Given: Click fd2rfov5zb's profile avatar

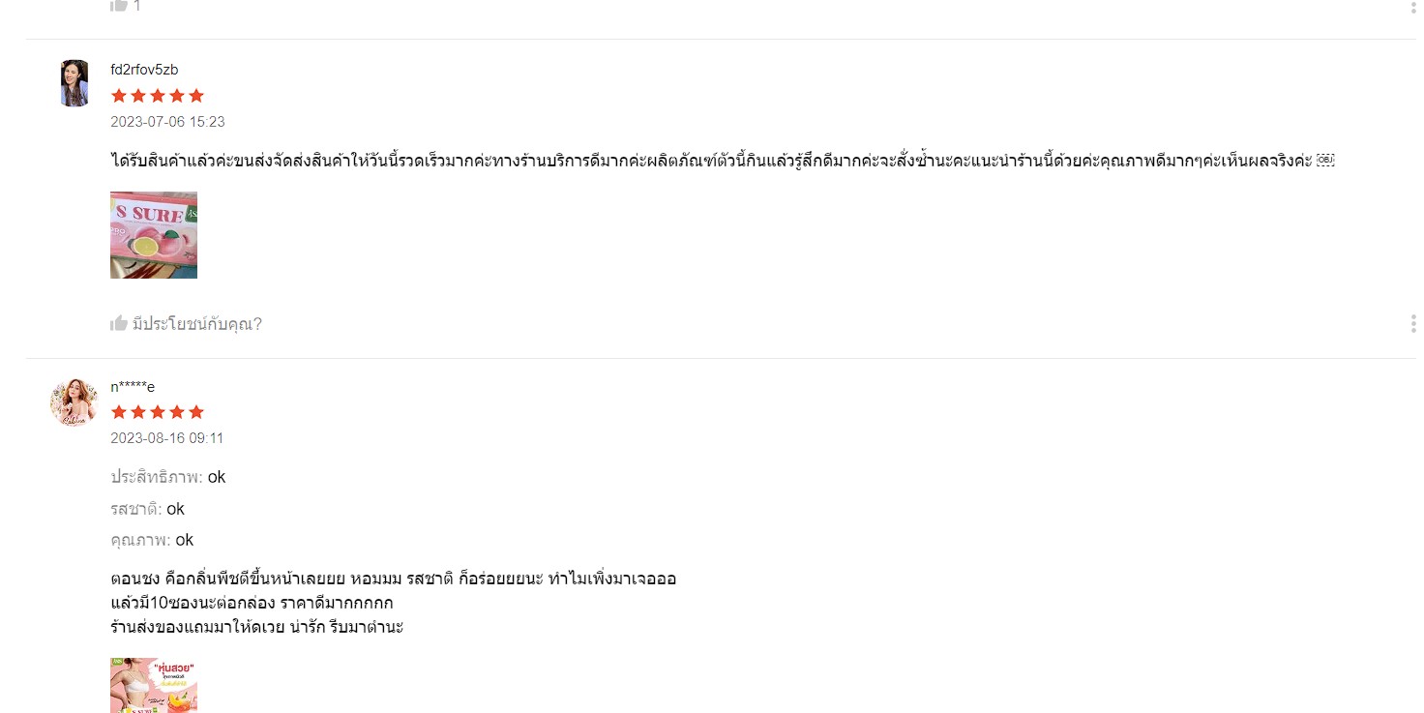Looking at the screenshot, I should coord(74,83).
